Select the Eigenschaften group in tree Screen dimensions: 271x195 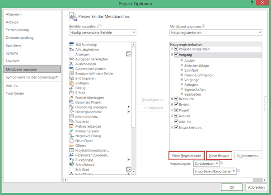(x=195, y=89)
